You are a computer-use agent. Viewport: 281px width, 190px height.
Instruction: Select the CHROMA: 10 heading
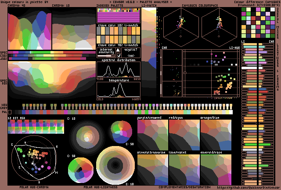[x=61, y=6]
